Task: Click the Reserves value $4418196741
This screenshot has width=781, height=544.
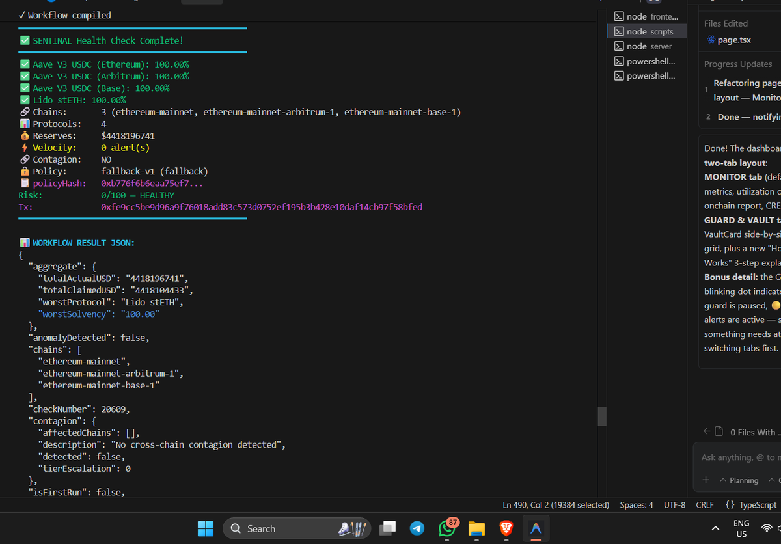Action: pos(128,136)
